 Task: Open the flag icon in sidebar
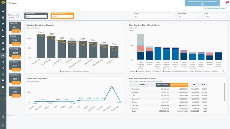coord(3,24)
